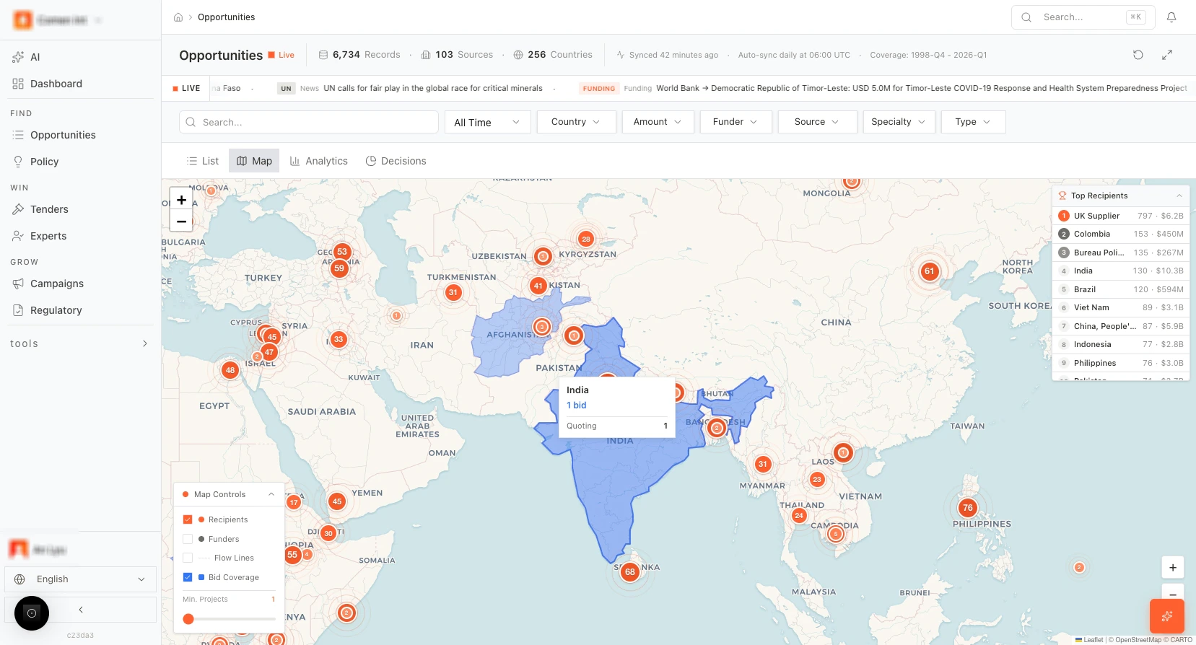Viewport: 1196px width, 645px height.
Task: Select Viet Nam in Top Recipients
Action: pyautogui.click(x=1121, y=307)
